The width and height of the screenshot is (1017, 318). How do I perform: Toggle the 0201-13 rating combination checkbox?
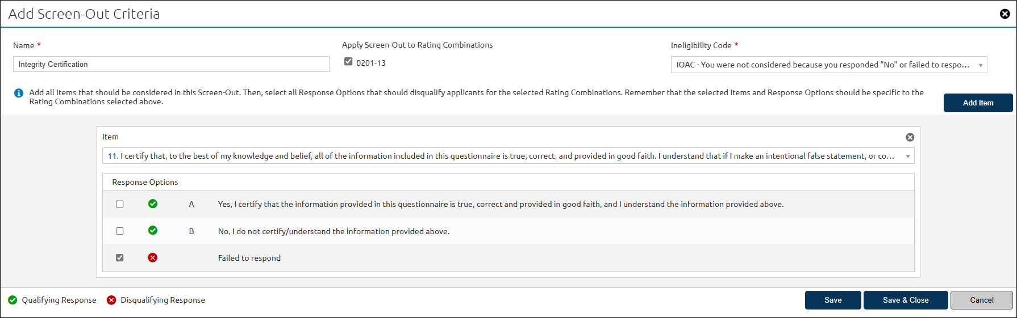(x=348, y=62)
